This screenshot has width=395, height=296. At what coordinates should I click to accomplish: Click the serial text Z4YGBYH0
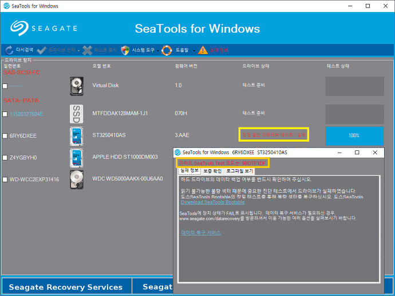[x=23, y=158]
